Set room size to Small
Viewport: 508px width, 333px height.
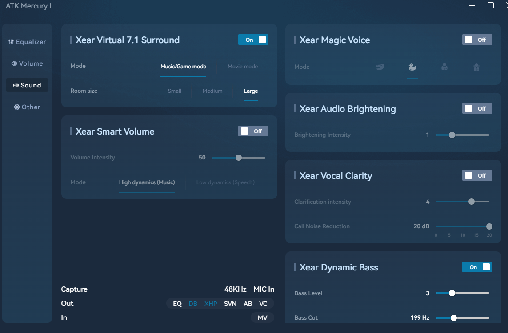coord(174,91)
